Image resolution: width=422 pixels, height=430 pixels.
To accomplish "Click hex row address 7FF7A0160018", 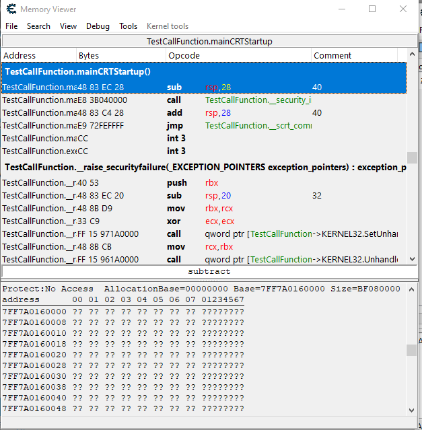I will (34, 344).
